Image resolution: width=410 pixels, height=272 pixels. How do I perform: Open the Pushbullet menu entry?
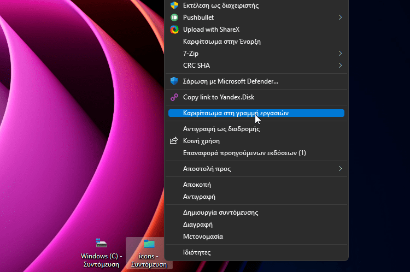256,17
